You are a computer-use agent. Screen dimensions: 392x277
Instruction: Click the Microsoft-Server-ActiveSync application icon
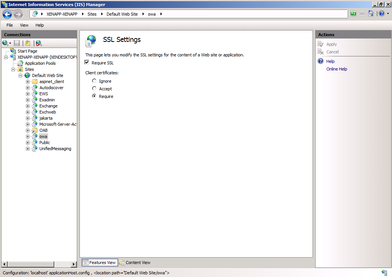tap(35, 124)
